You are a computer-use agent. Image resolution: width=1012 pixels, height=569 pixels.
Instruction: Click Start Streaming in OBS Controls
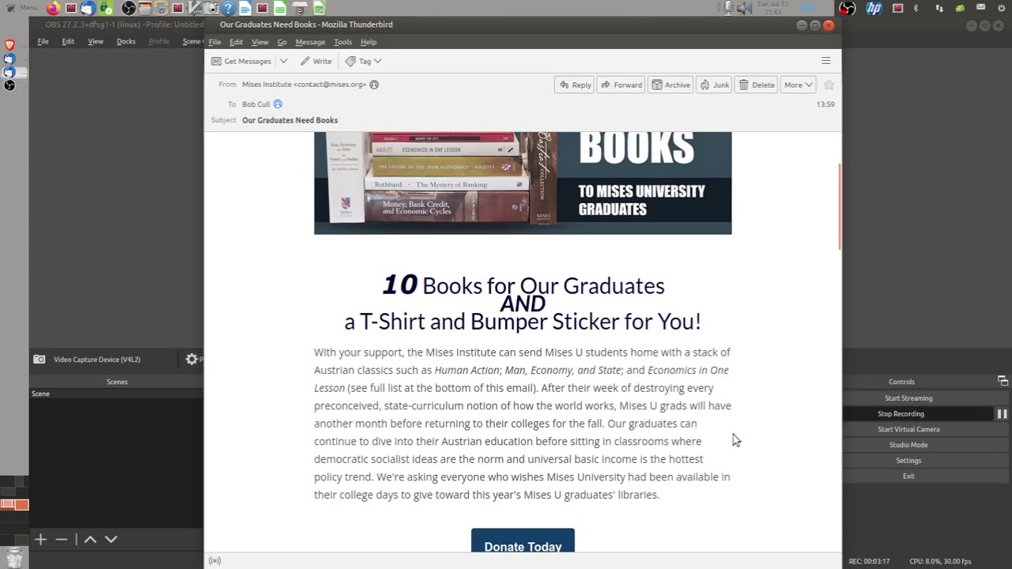(908, 398)
